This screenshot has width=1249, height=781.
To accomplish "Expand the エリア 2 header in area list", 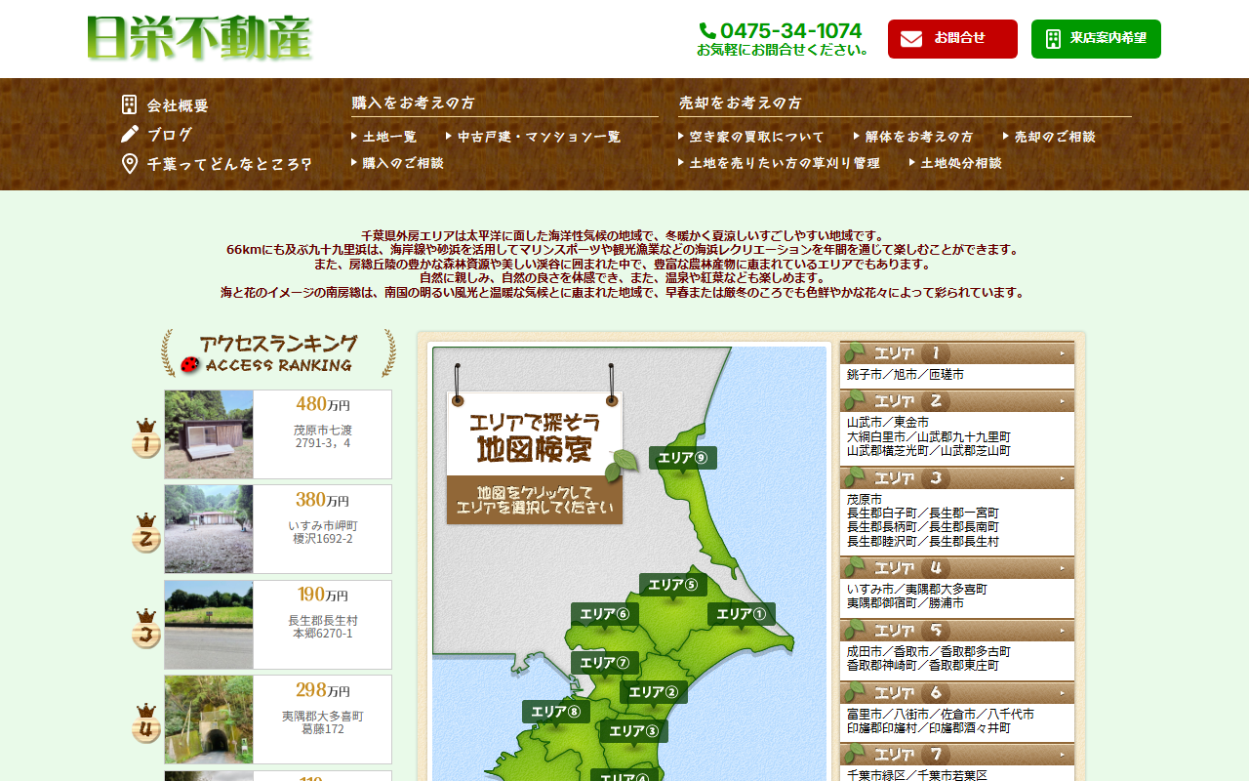I will pos(957,400).
